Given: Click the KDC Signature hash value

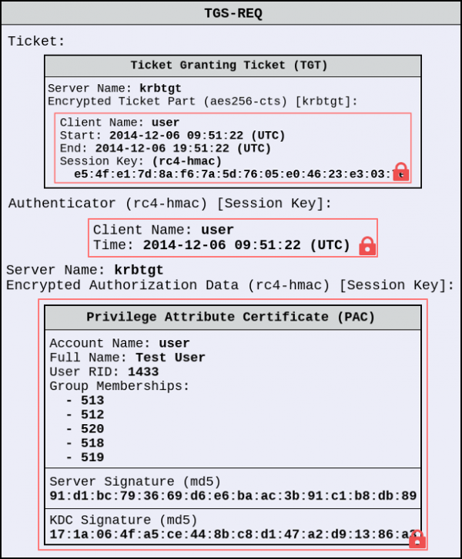Looking at the screenshot, I should (233, 534).
